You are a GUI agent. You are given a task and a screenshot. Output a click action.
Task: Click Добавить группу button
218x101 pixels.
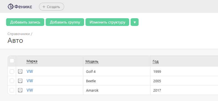tap(65, 22)
